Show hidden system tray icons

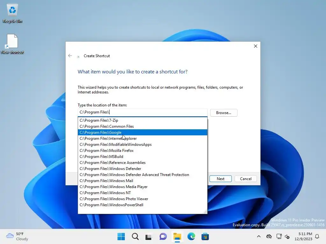click(x=259, y=236)
